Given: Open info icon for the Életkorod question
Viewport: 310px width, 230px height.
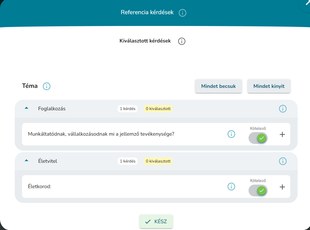Looking at the screenshot, I should (231, 187).
